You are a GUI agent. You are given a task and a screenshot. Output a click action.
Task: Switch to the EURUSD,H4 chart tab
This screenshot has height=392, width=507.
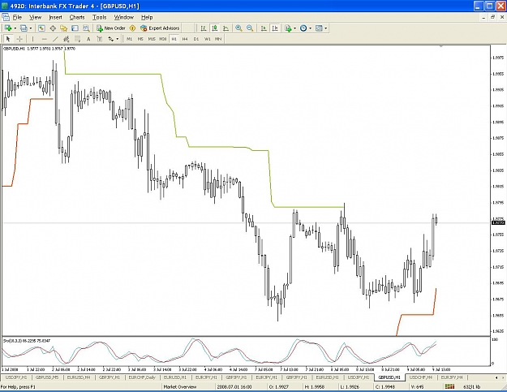coord(79,377)
